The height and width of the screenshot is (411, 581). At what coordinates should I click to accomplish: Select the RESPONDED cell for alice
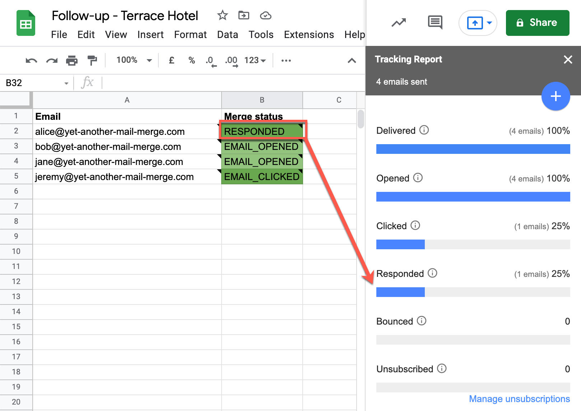coord(262,132)
